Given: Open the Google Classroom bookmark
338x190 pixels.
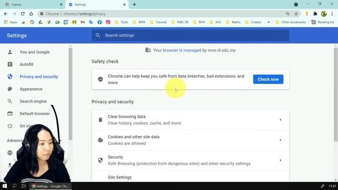Looking at the screenshot, I should click(74, 22).
